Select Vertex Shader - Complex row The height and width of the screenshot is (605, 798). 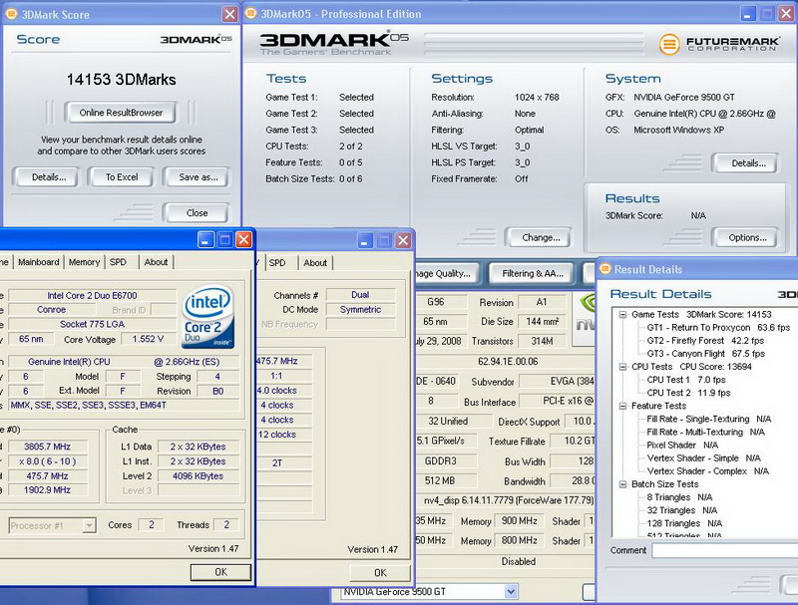[707, 471]
